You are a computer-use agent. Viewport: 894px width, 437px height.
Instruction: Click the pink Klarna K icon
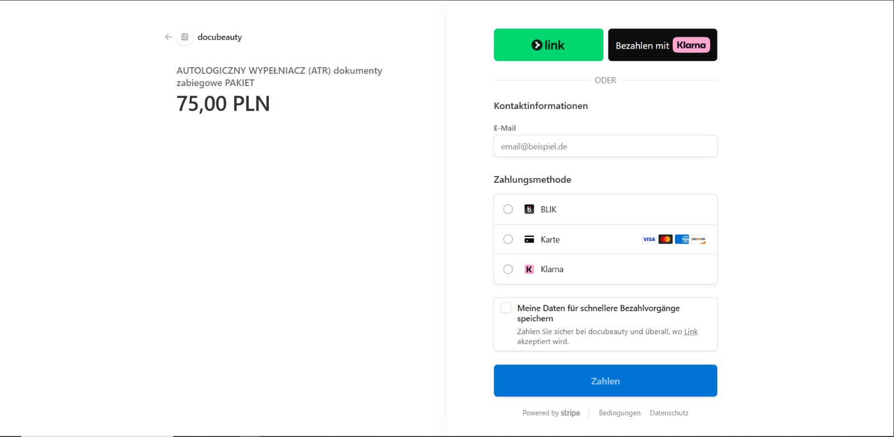[x=529, y=269]
